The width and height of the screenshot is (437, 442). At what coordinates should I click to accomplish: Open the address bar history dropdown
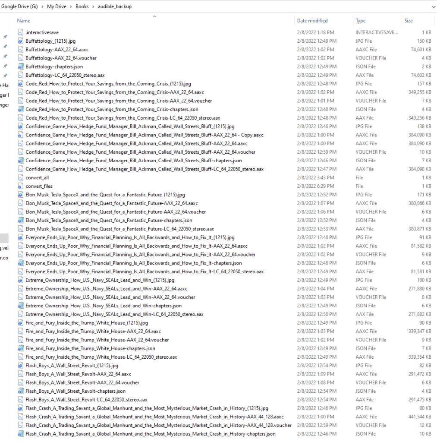(x=433, y=6)
